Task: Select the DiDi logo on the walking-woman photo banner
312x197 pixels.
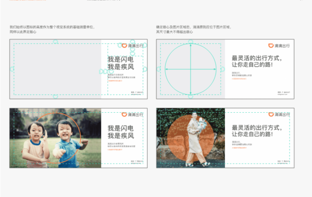Action: tap(279, 114)
